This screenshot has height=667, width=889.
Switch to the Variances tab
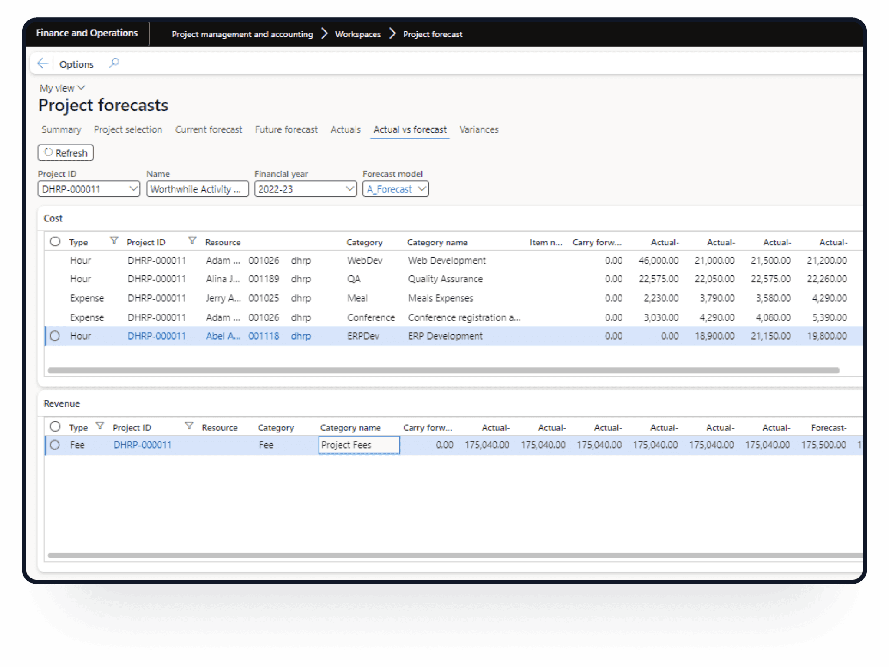tap(479, 129)
